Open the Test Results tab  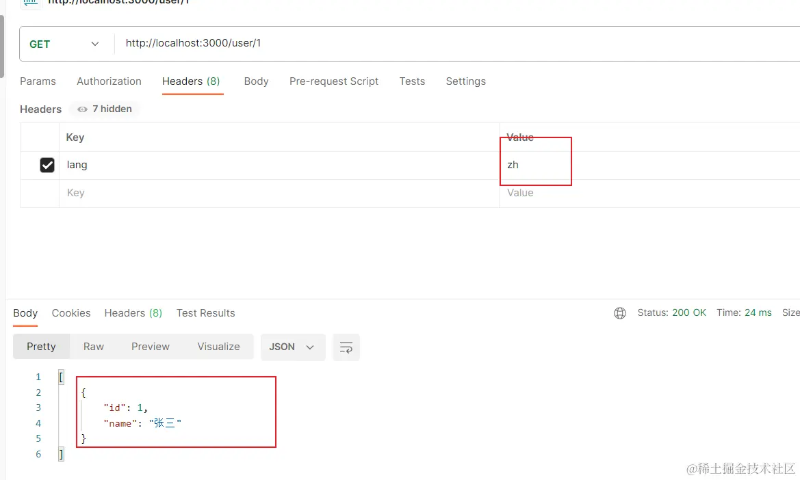205,313
